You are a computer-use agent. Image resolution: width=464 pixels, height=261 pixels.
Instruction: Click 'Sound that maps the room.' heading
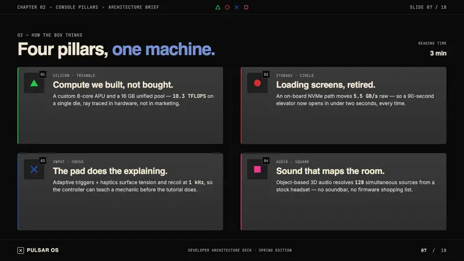tap(330, 171)
